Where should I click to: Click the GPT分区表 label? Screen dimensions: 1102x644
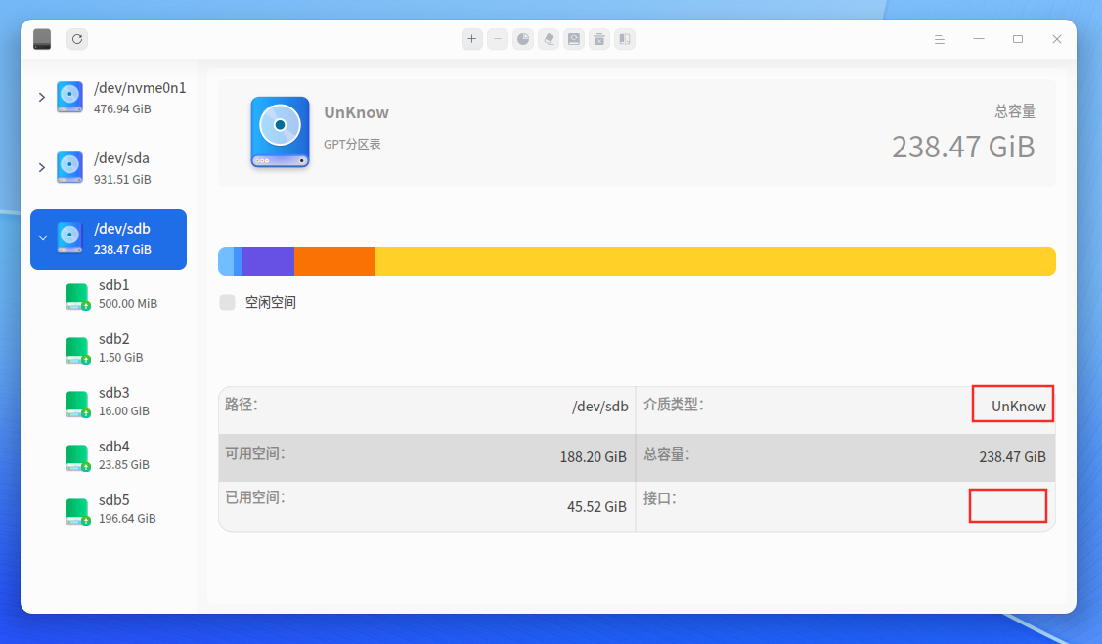[x=352, y=144]
